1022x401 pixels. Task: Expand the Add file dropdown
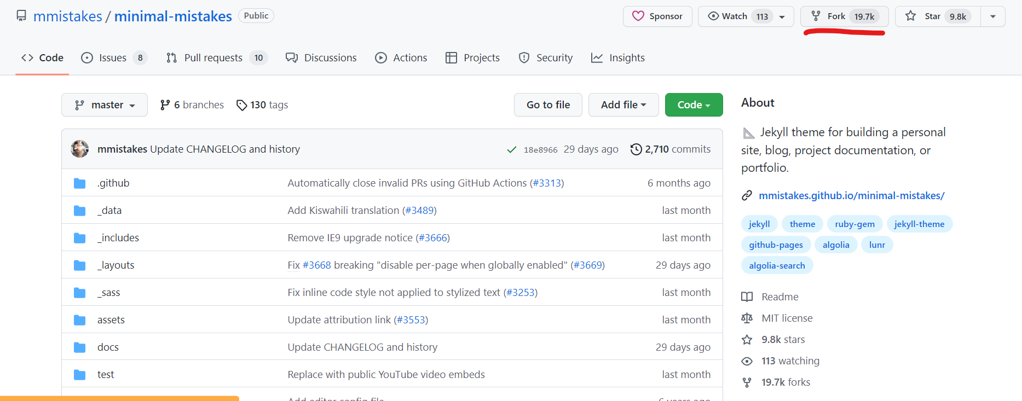(623, 104)
